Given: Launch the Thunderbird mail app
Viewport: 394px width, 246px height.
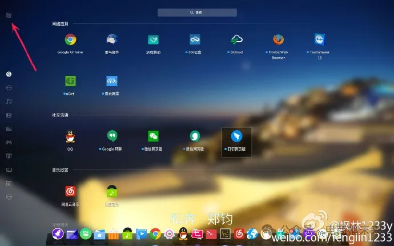Looking at the screenshot, I should tap(112, 40).
